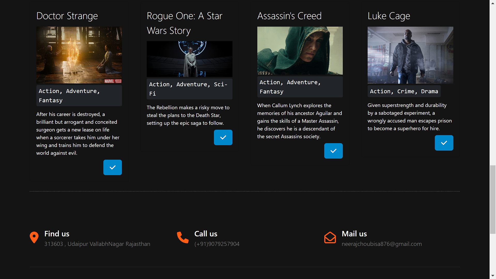Click the checkmark button under Doctor Strange

(x=112, y=167)
